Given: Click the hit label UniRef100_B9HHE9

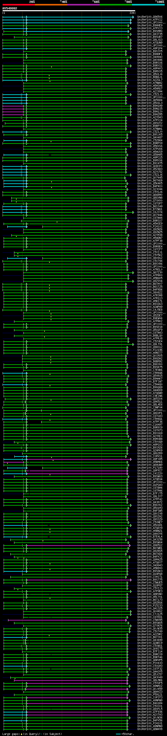Looking at the screenshot, I should coord(150,25).
